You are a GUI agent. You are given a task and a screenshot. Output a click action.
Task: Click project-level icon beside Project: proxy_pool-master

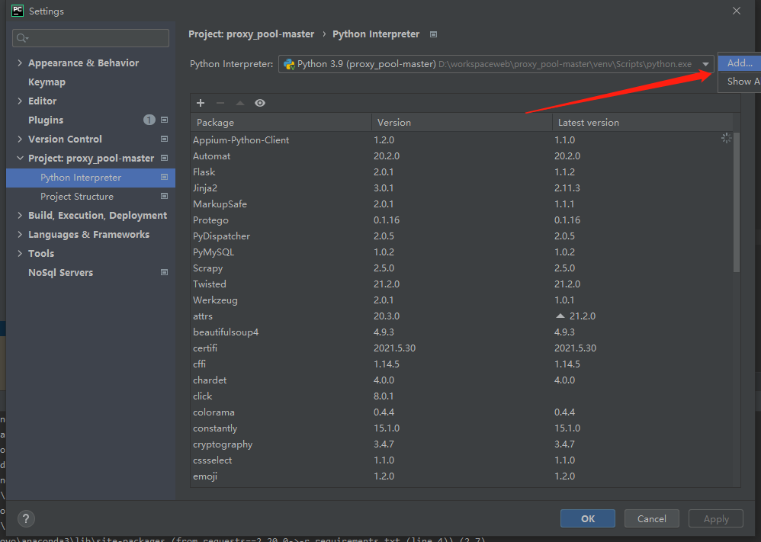164,159
